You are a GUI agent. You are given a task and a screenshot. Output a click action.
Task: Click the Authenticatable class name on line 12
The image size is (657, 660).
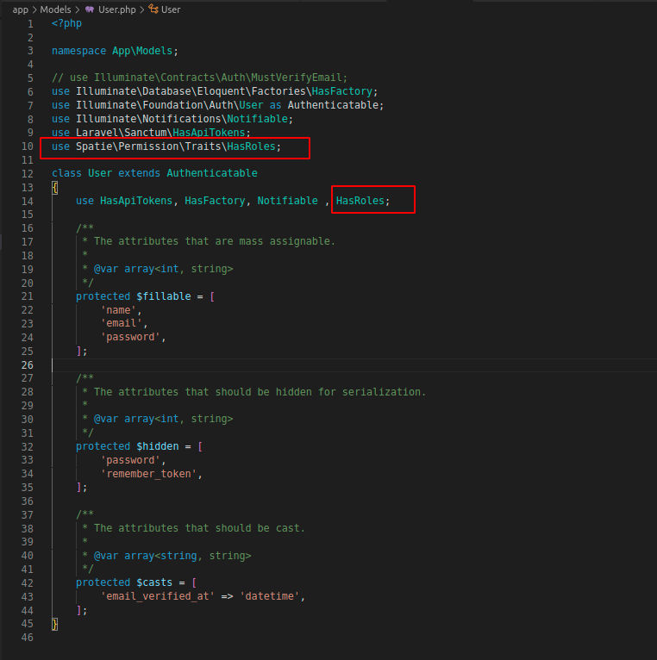click(212, 173)
